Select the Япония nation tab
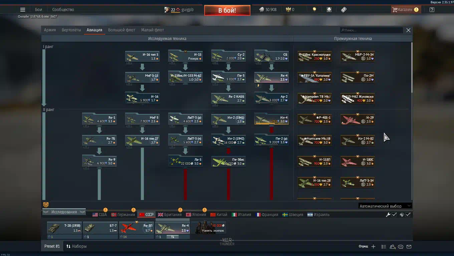Screen dimensions: 454x256 tap(196, 215)
